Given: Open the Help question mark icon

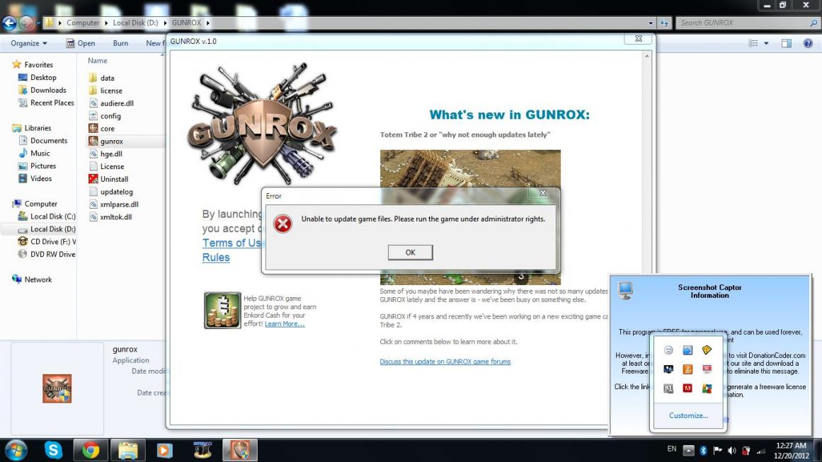Looking at the screenshot, I should tap(808, 43).
